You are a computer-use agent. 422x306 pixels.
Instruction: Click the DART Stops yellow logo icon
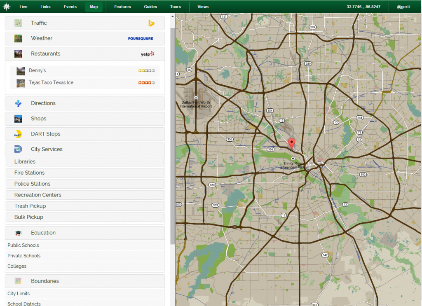point(18,134)
